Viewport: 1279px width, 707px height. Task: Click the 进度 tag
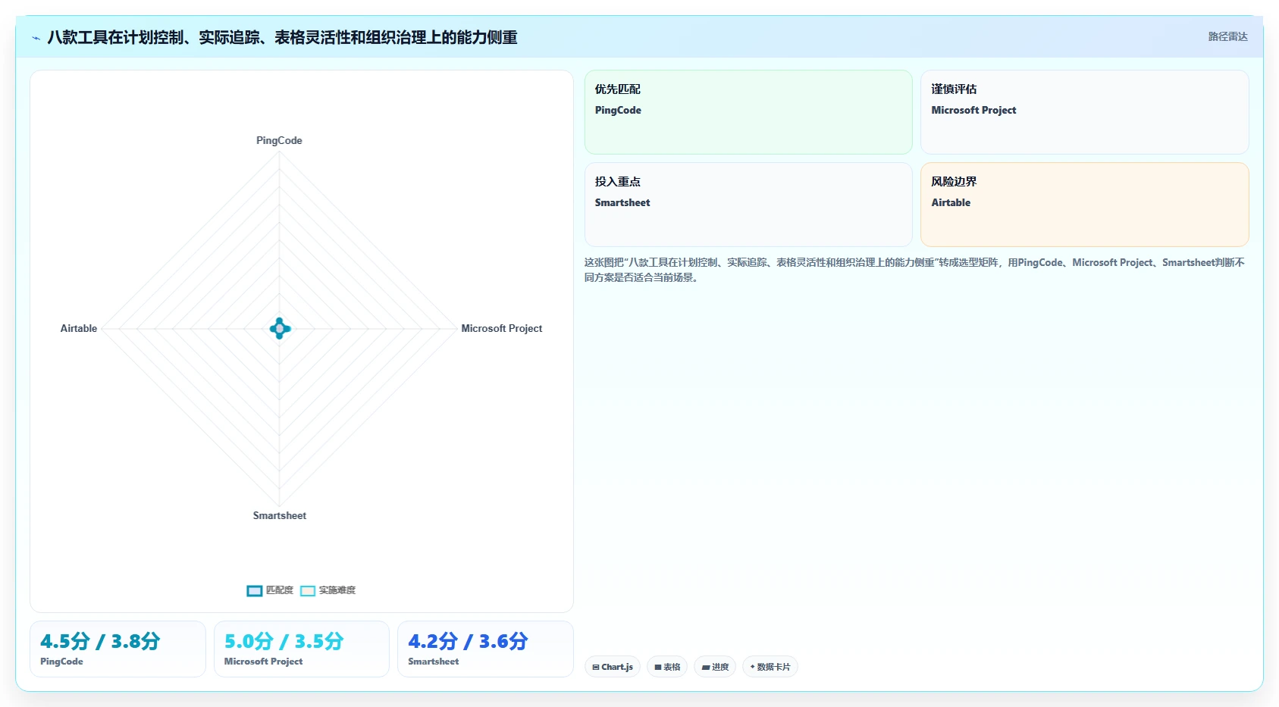click(x=715, y=667)
